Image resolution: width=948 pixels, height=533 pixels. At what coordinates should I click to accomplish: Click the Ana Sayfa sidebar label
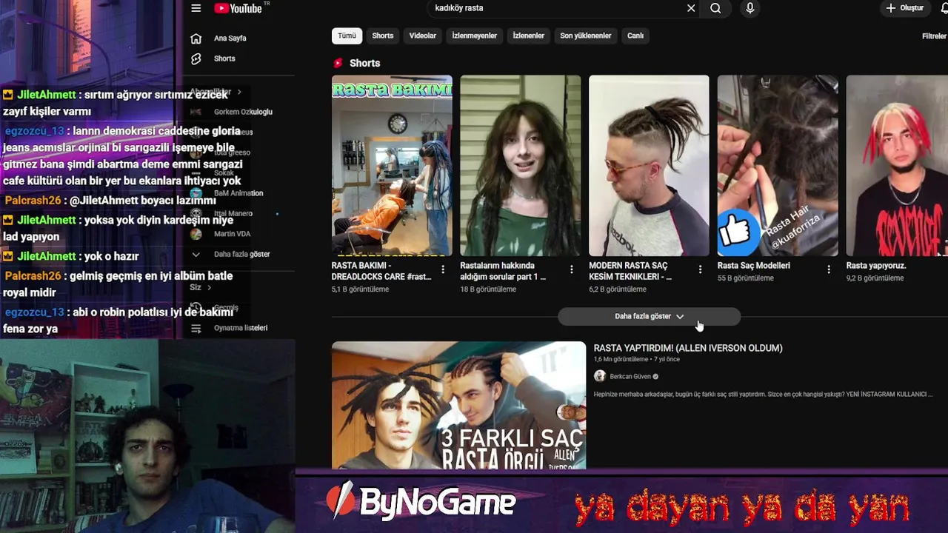click(230, 38)
